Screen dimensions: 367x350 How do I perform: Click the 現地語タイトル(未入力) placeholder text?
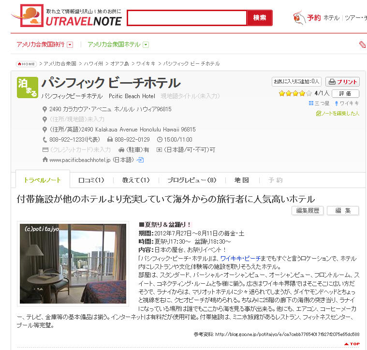191,96
